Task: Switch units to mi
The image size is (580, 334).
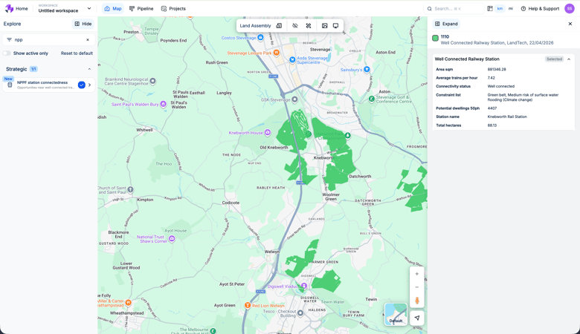Action: (511, 8)
